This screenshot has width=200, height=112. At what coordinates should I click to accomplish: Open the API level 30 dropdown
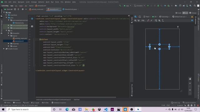click(x=154, y=16)
